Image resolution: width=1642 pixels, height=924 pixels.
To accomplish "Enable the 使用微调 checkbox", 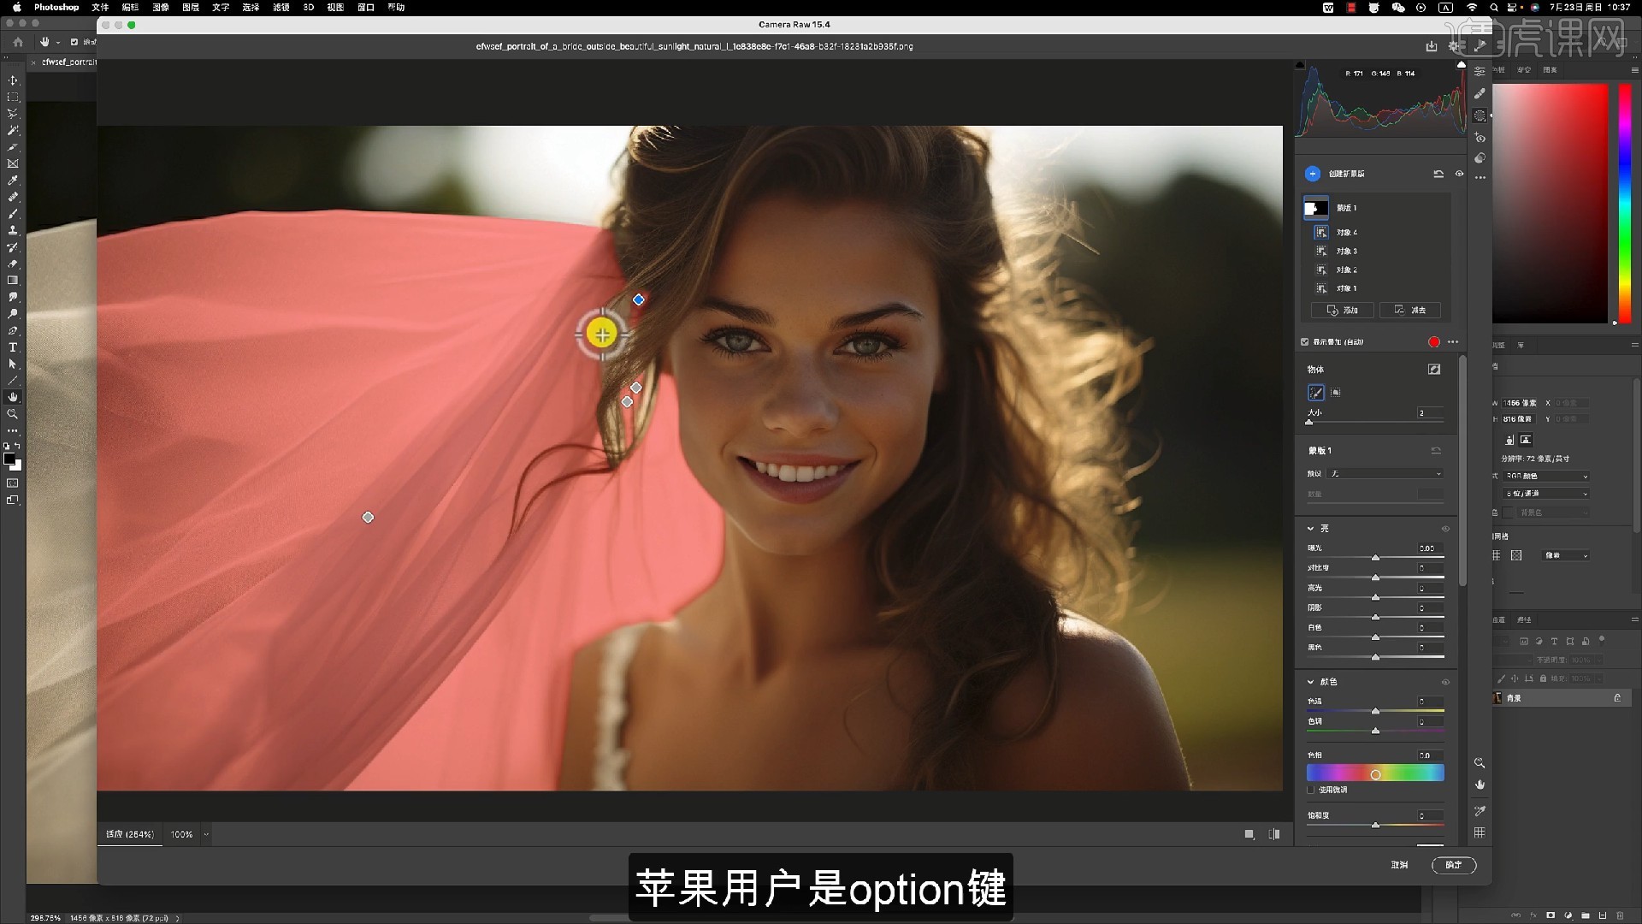I will [x=1312, y=790].
